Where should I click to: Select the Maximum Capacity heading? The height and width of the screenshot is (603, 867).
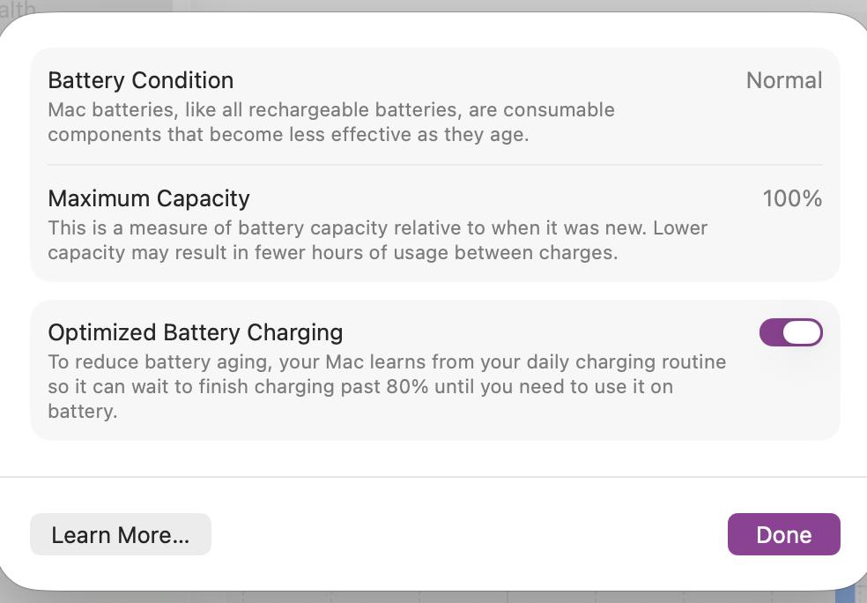coord(149,198)
